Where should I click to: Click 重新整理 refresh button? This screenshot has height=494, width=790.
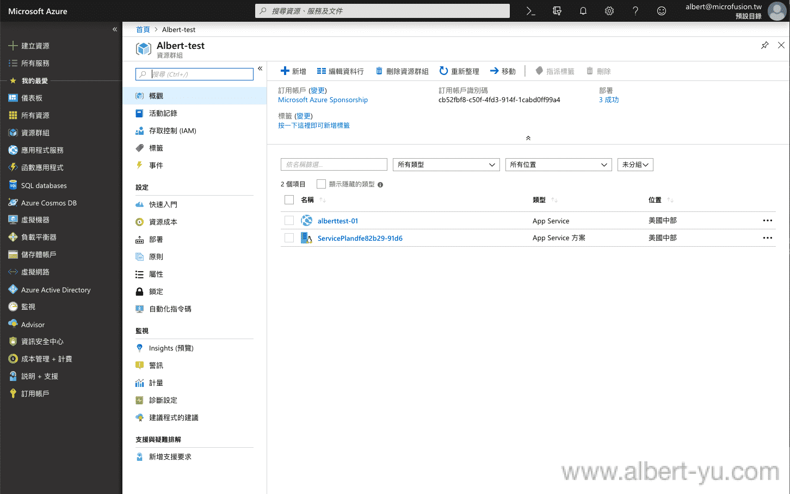pos(459,71)
